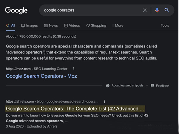The height and width of the screenshot is (134, 179).
Task: Expand the More search categories menu
Action: point(118,26)
